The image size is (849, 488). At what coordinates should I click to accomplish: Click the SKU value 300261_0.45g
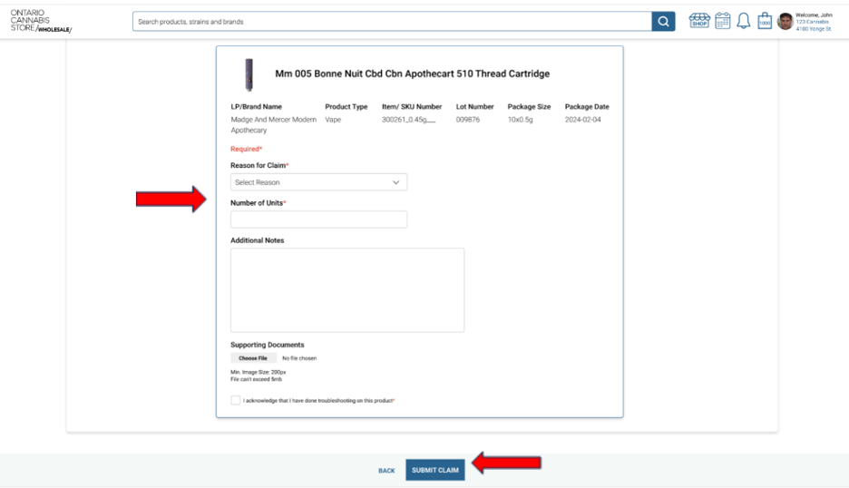408,120
